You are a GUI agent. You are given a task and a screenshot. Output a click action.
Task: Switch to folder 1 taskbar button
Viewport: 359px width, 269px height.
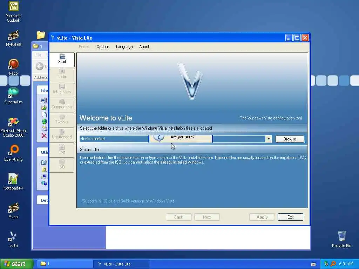65,264
